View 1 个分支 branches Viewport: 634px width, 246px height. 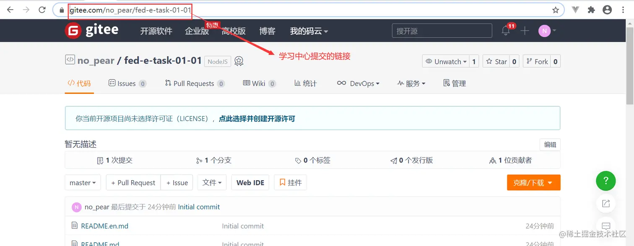213,160
